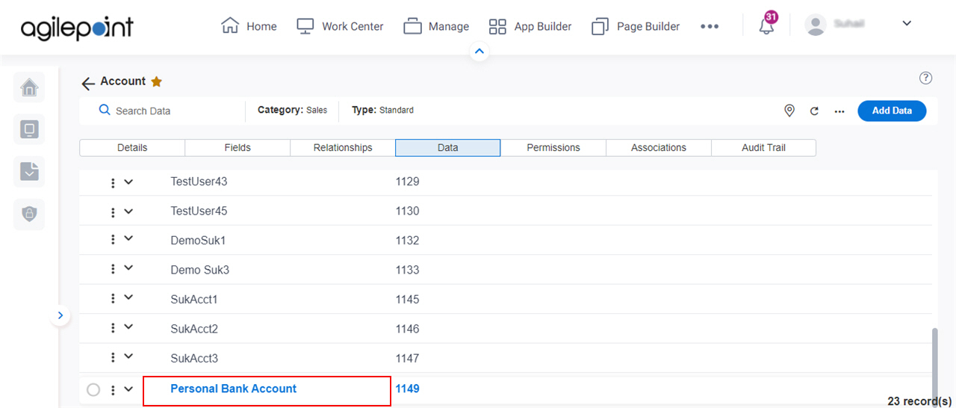Screen dimensions: 956x408
Task: Open row menu for TestUser43
Action: tap(113, 183)
